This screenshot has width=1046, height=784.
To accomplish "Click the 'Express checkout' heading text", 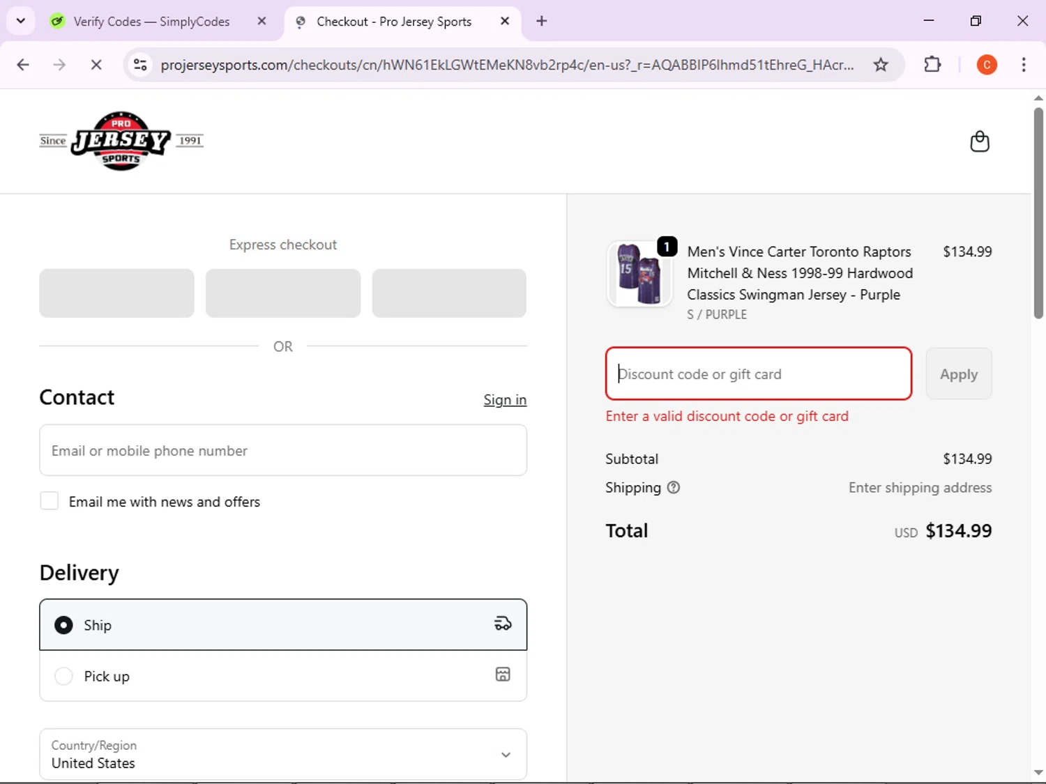I will click(x=283, y=245).
